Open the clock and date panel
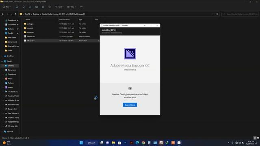 click(250, 143)
